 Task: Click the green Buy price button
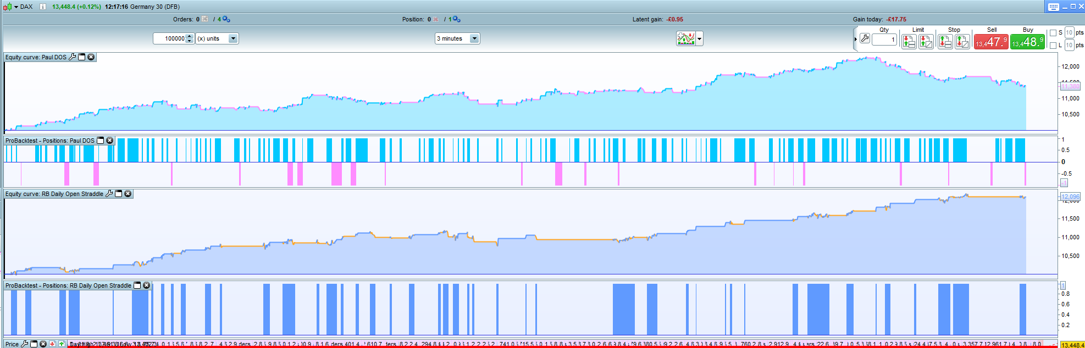coord(1027,42)
